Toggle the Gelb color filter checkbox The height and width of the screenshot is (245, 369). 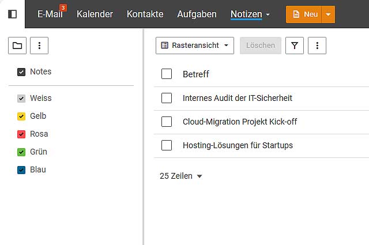[21, 116]
